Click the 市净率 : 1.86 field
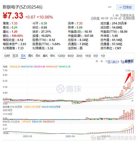The width and height of the screenshot is (140, 142). (x=109, y=36)
